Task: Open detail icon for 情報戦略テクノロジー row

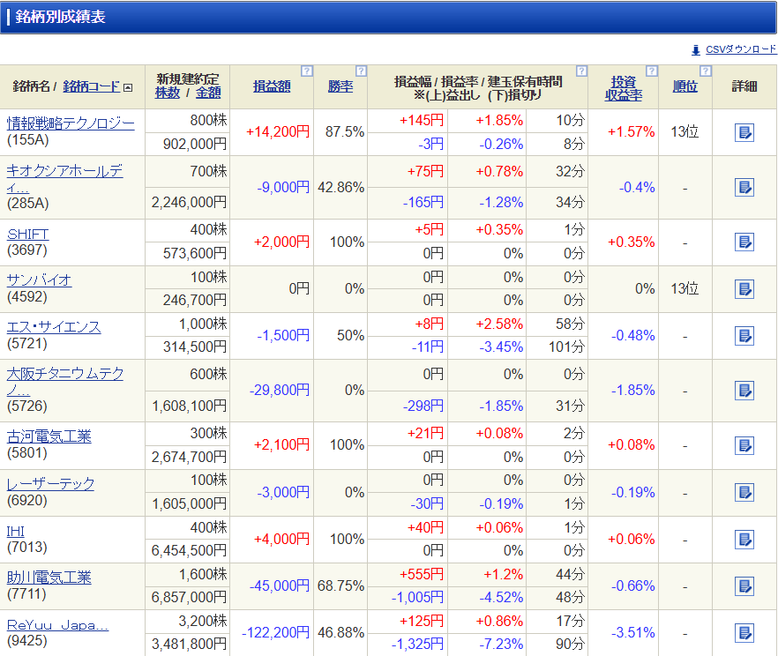Action: click(744, 132)
